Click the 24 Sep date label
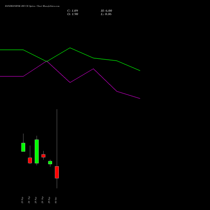Screen dimensions: 210x210 29,200
